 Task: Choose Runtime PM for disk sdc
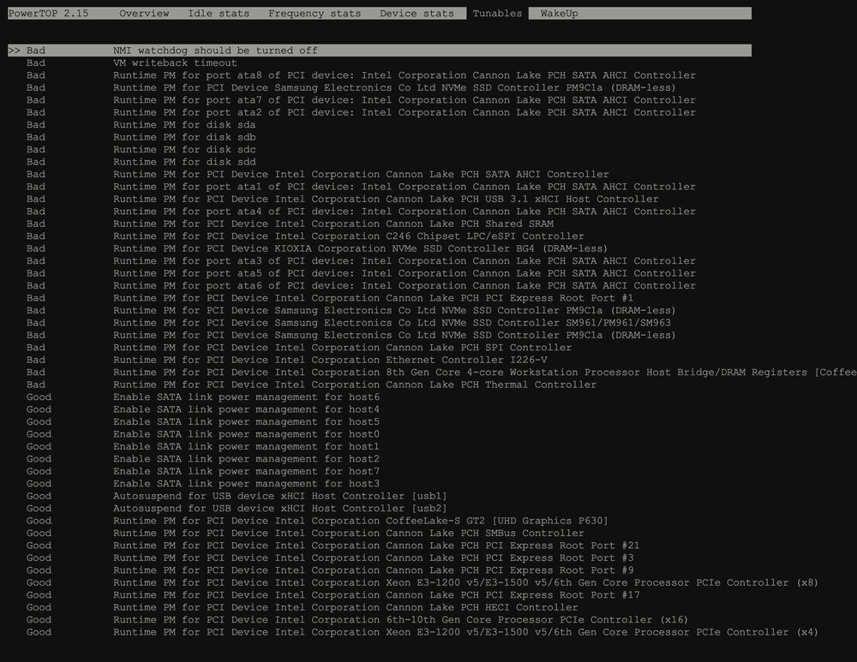pos(141,150)
